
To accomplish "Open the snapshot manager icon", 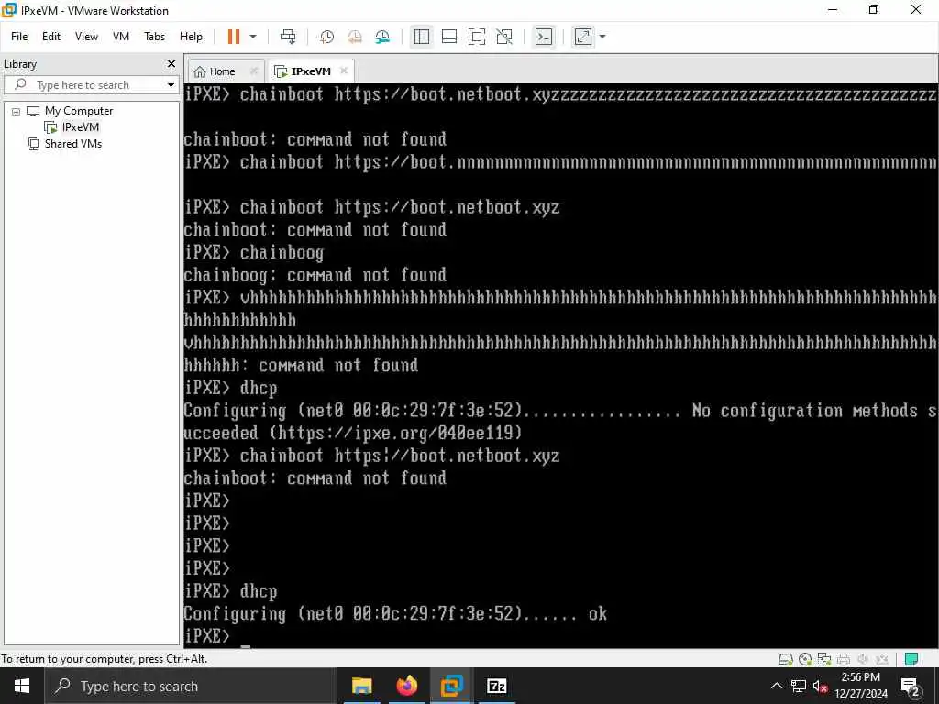I will tap(382, 37).
